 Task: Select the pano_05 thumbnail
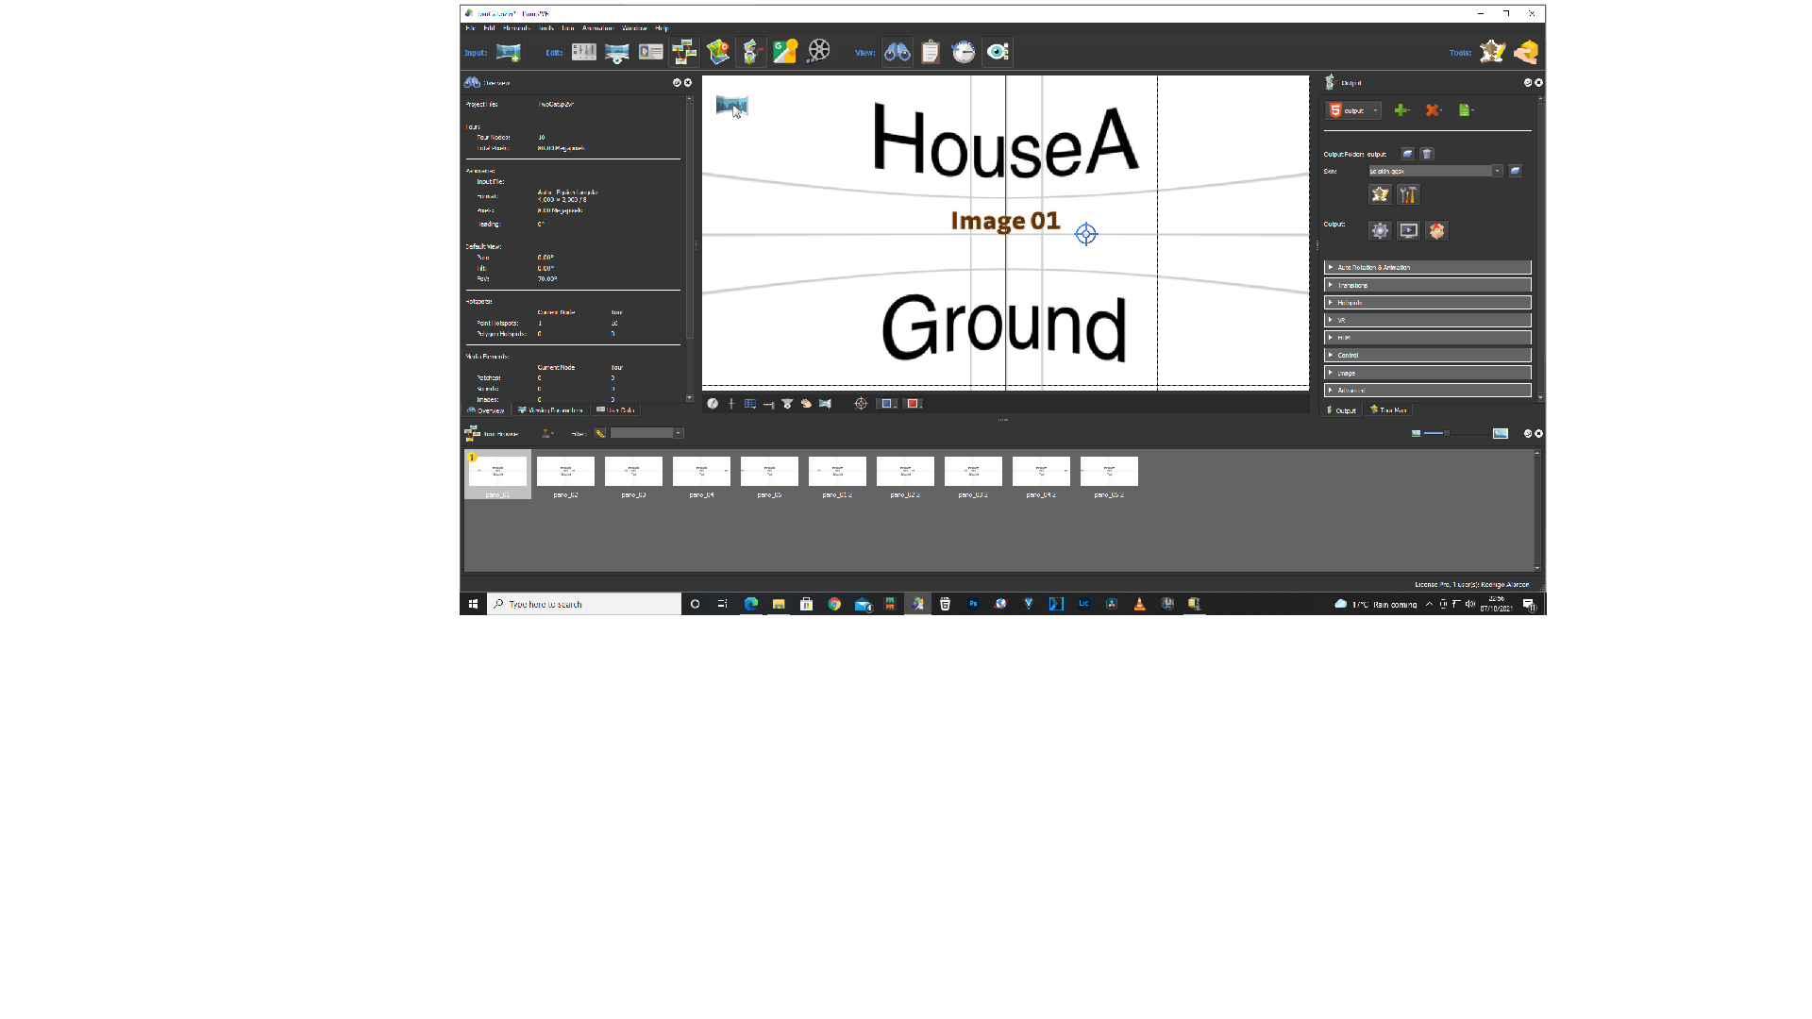point(769,476)
